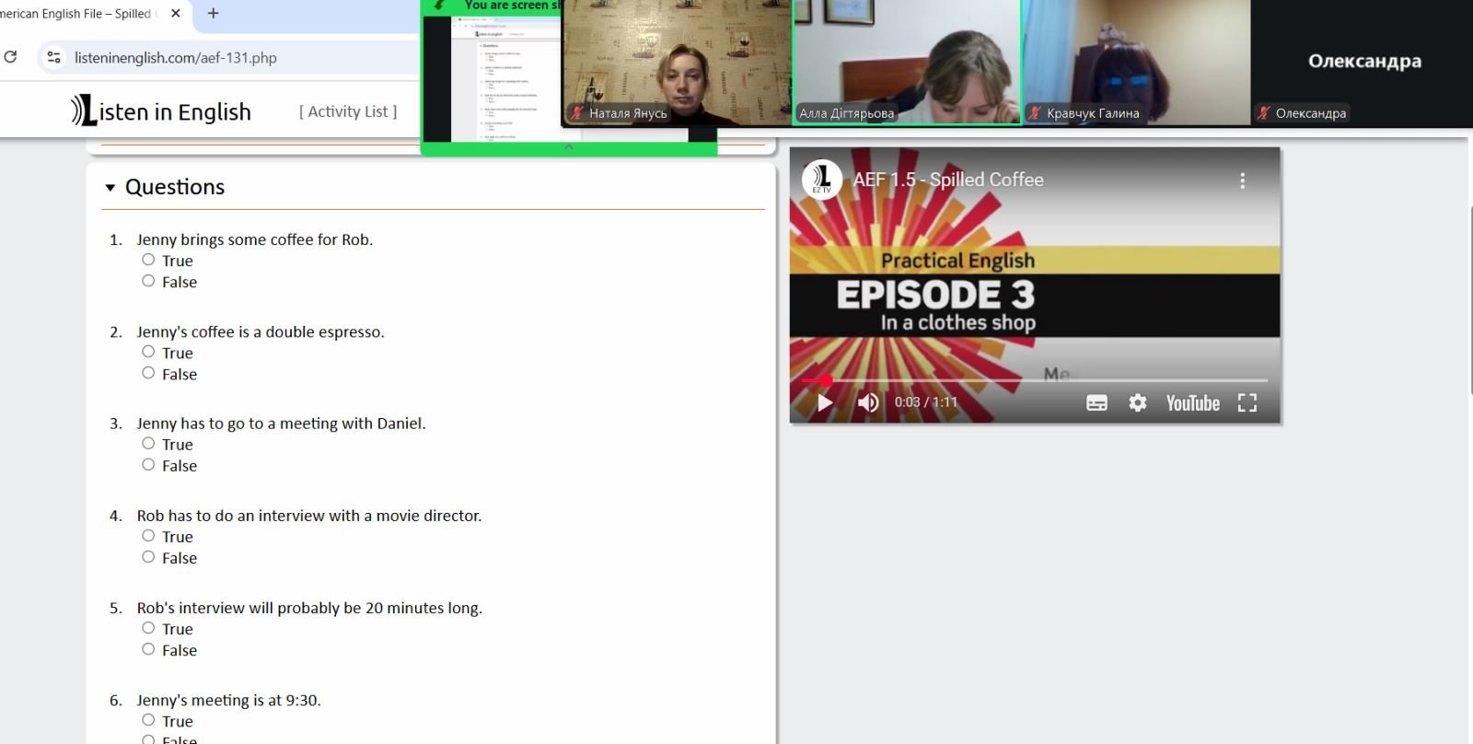Mute the video volume speaker icon

tap(867, 402)
